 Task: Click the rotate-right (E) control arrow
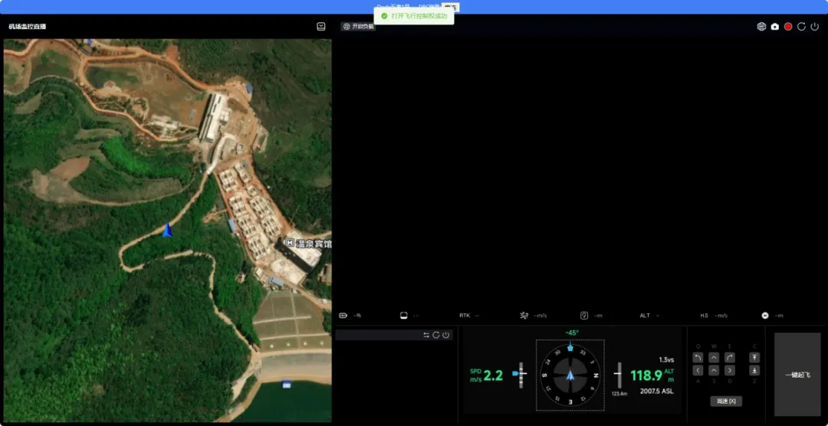pos(729,358)
